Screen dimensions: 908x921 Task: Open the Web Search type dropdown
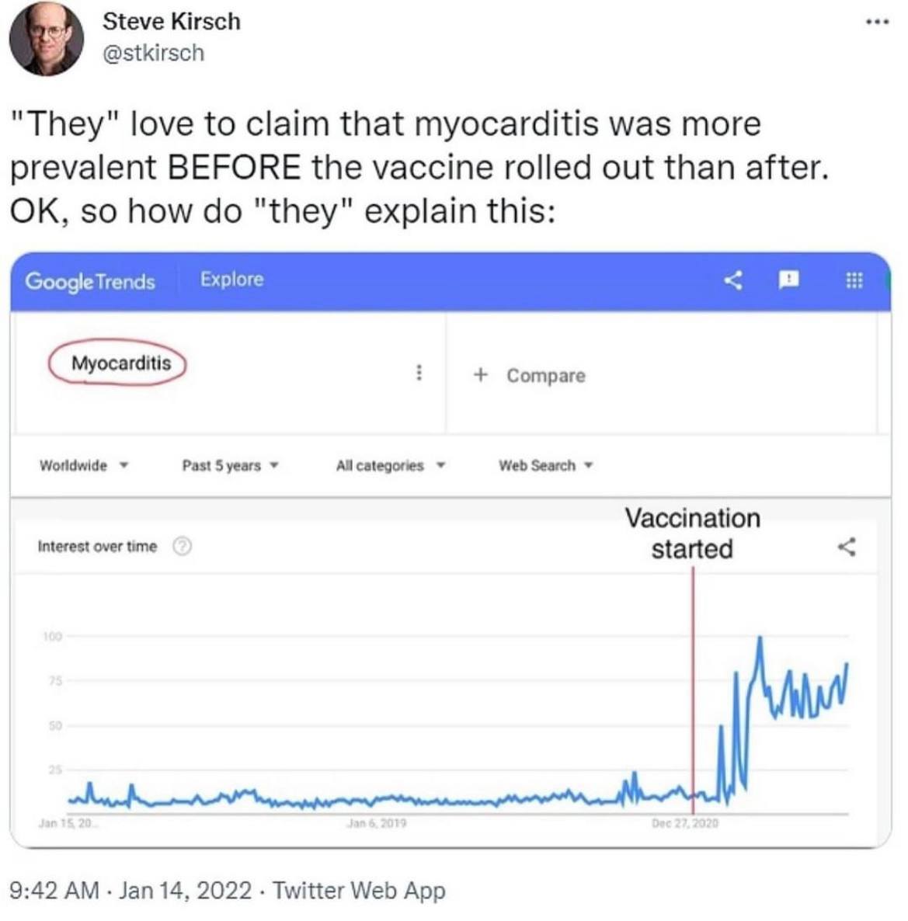click(x=545, y=465)
